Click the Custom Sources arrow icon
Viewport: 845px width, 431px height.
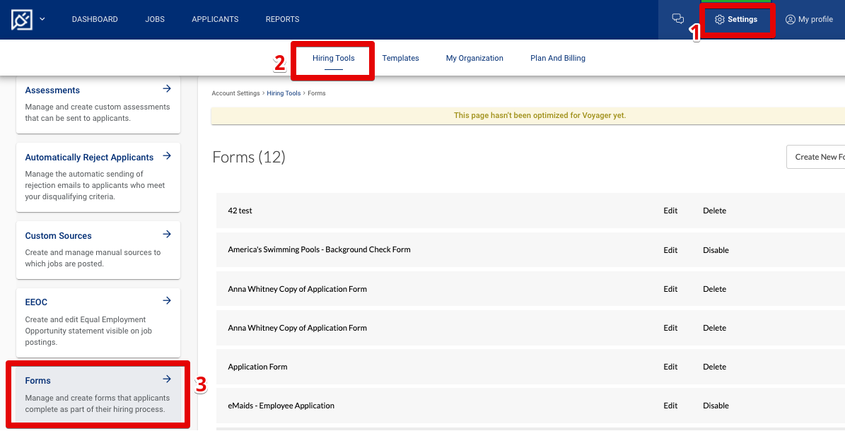coord(167,234)
